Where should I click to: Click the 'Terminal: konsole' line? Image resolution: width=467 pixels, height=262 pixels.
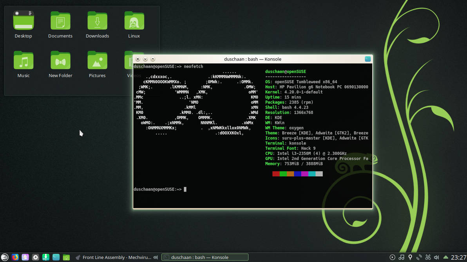point(286,144)
